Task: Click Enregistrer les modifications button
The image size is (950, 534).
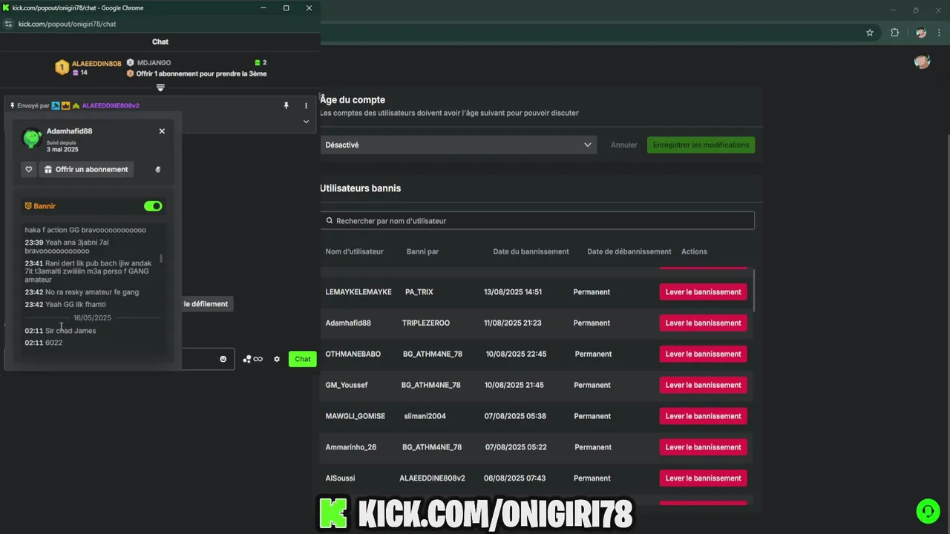Action: coord(701,145)
